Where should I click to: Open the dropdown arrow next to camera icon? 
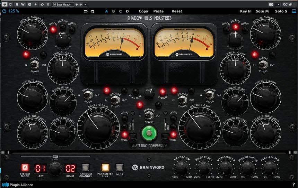tap(279, 4)
